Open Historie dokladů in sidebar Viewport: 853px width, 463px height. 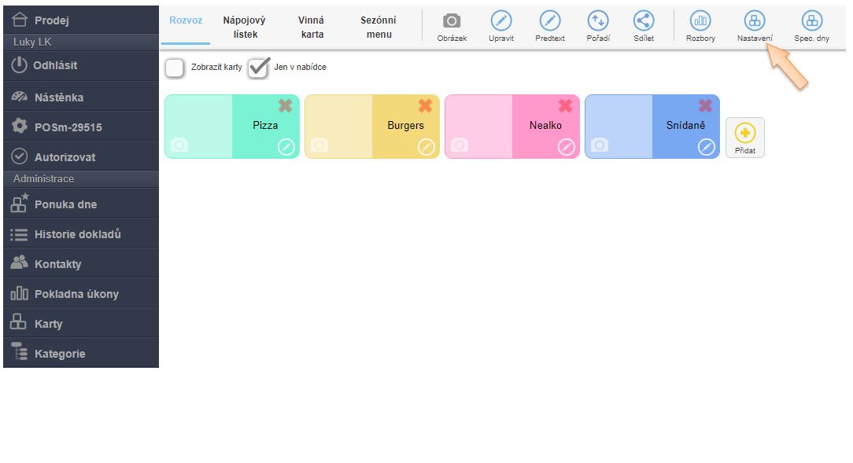tap(77, 234)
